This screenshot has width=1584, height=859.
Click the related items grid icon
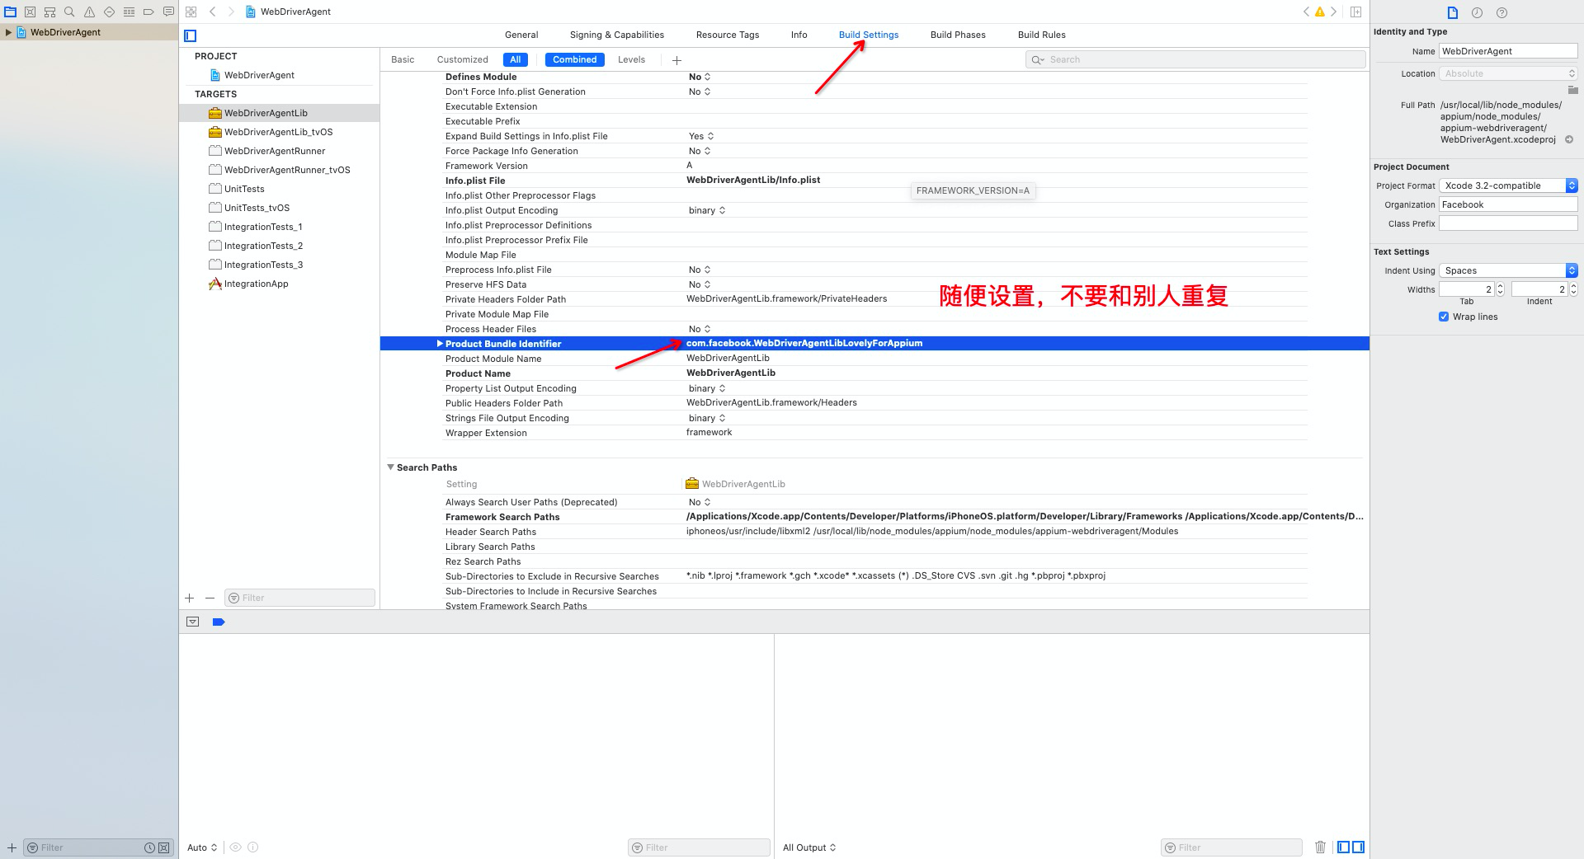[191, 12]
